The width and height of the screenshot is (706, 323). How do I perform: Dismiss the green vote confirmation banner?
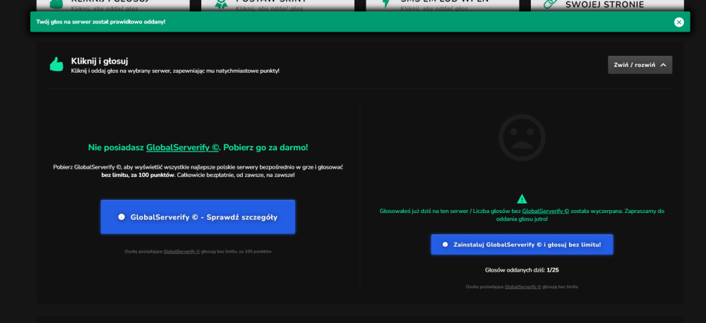tap(678, 22)
